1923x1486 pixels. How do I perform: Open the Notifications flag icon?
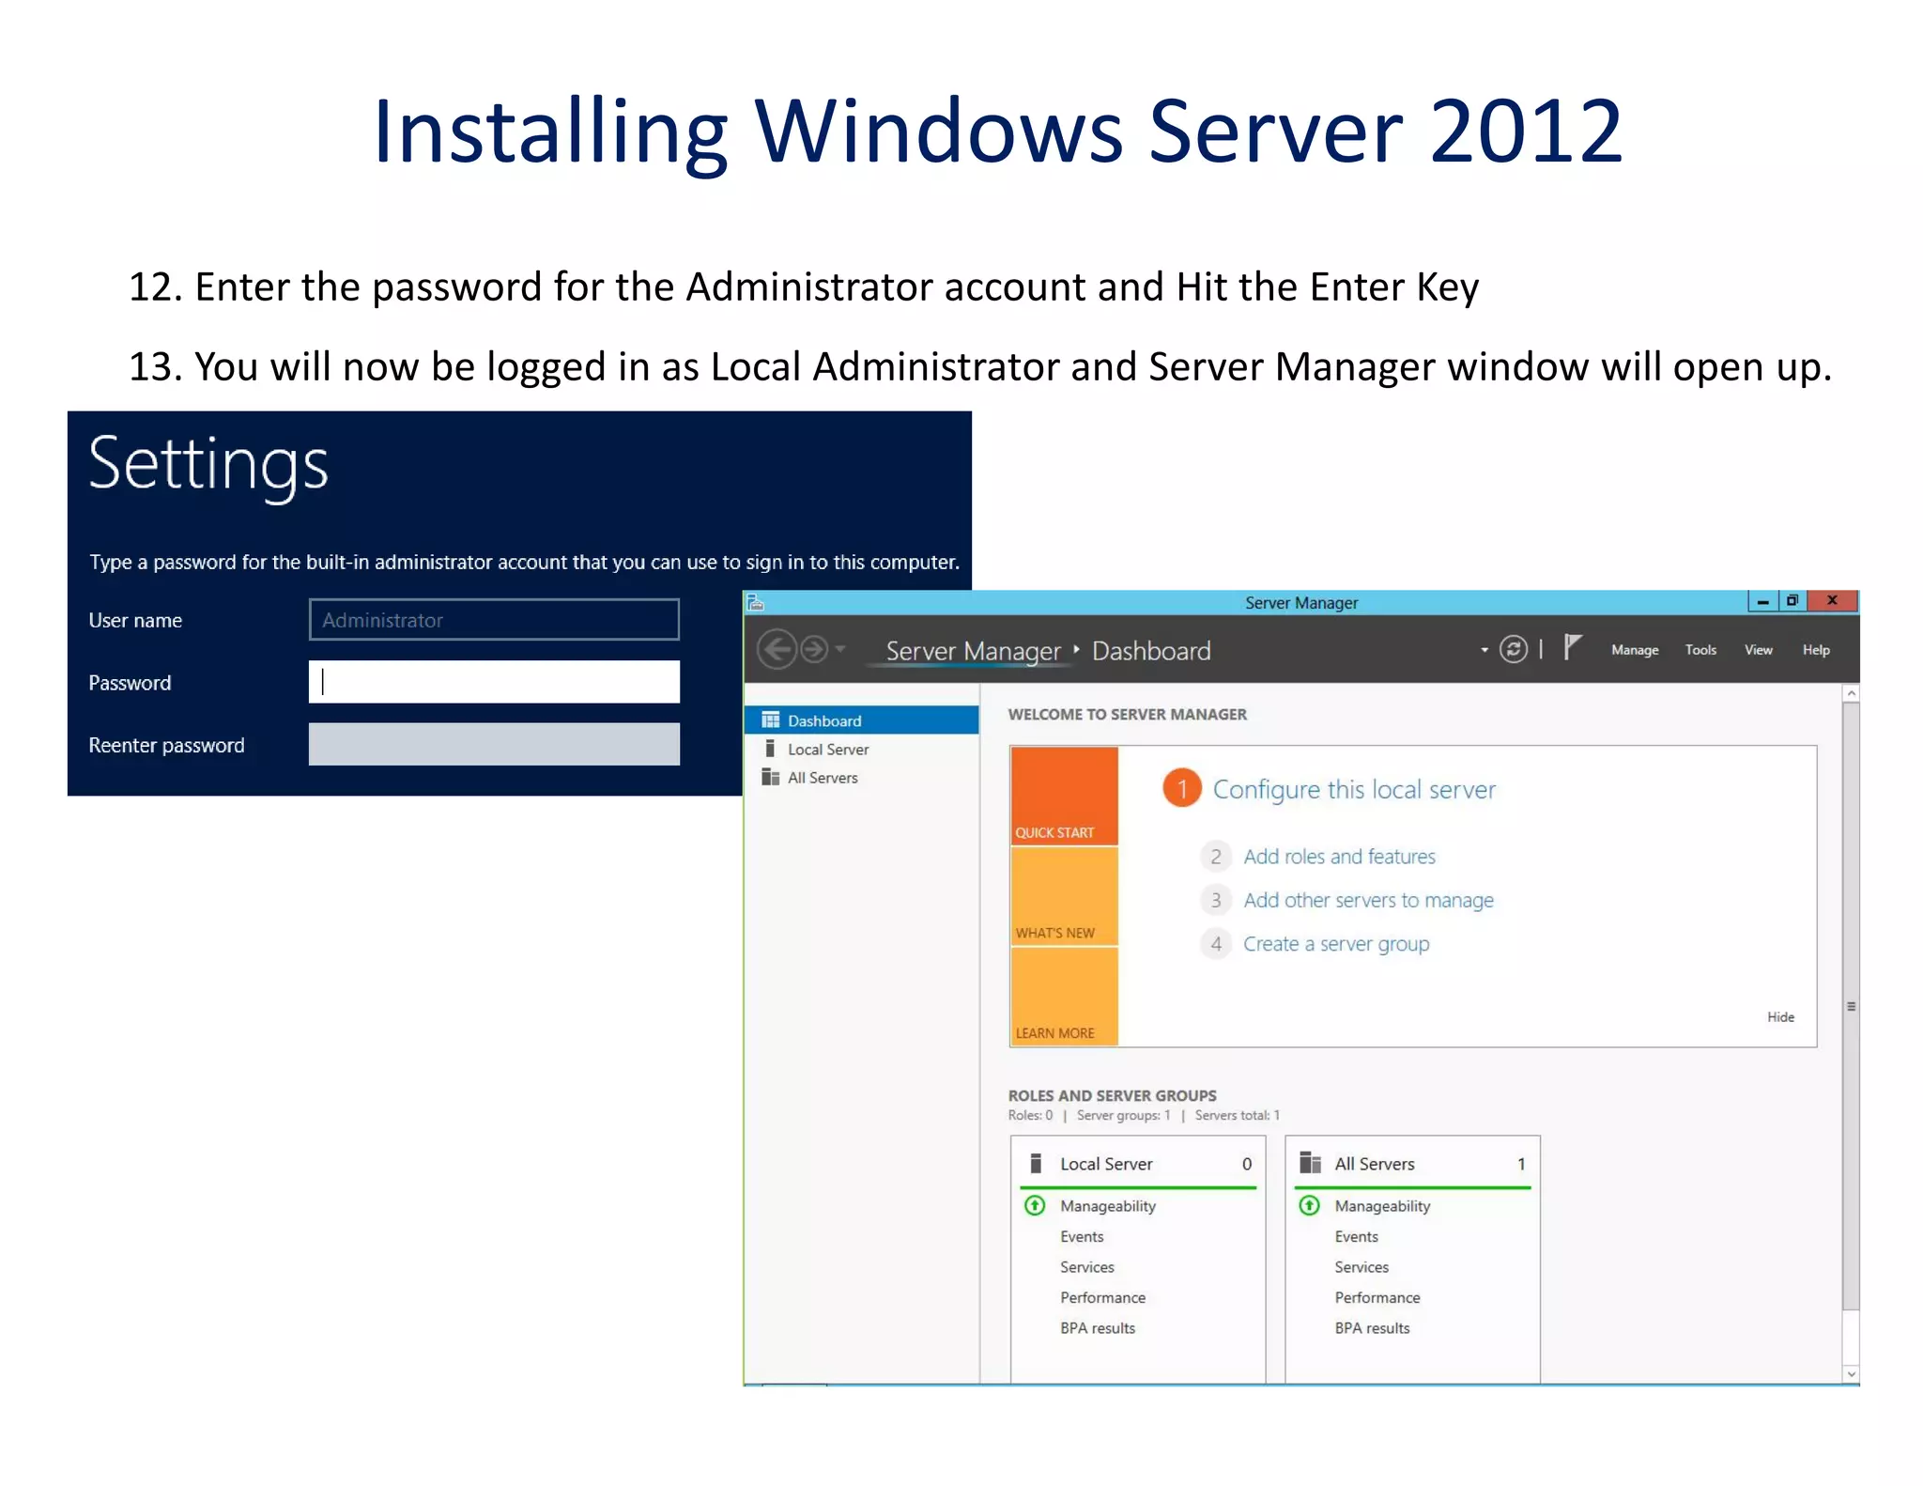click(x=1573, y=647)
